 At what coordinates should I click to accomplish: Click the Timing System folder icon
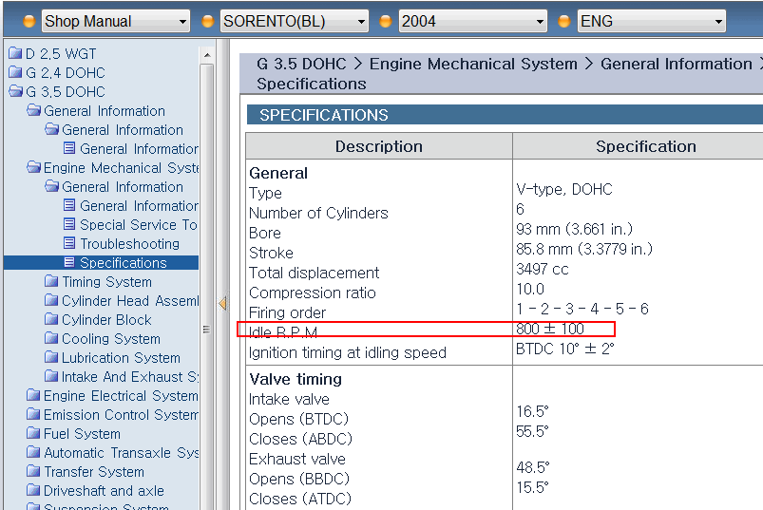(x=51, y=282)
